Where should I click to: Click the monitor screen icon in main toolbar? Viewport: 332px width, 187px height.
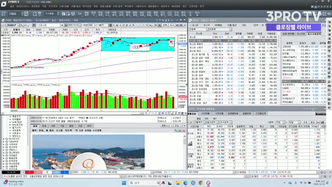pos(73,14)
